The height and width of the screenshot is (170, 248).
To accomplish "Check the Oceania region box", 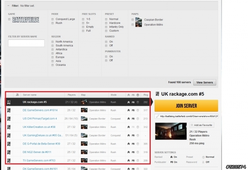I will 53,65.
